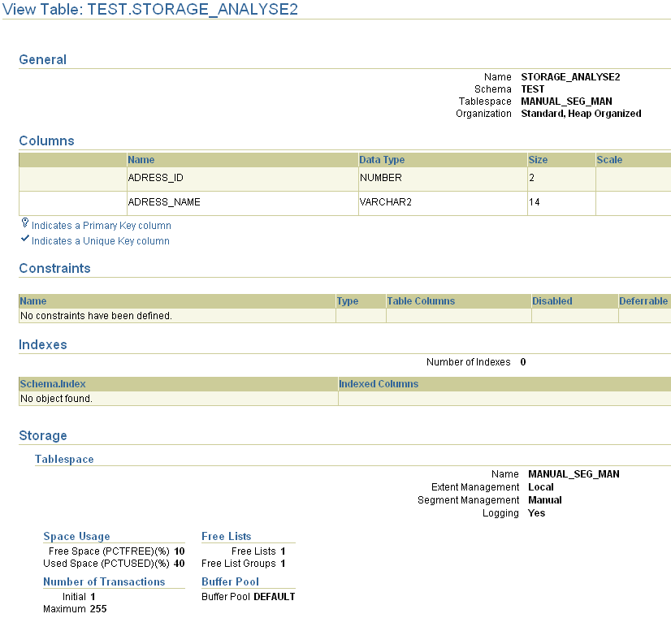Click the Tablespace subsection heading
Screen dimensions: 671x618
coord(64,460)
